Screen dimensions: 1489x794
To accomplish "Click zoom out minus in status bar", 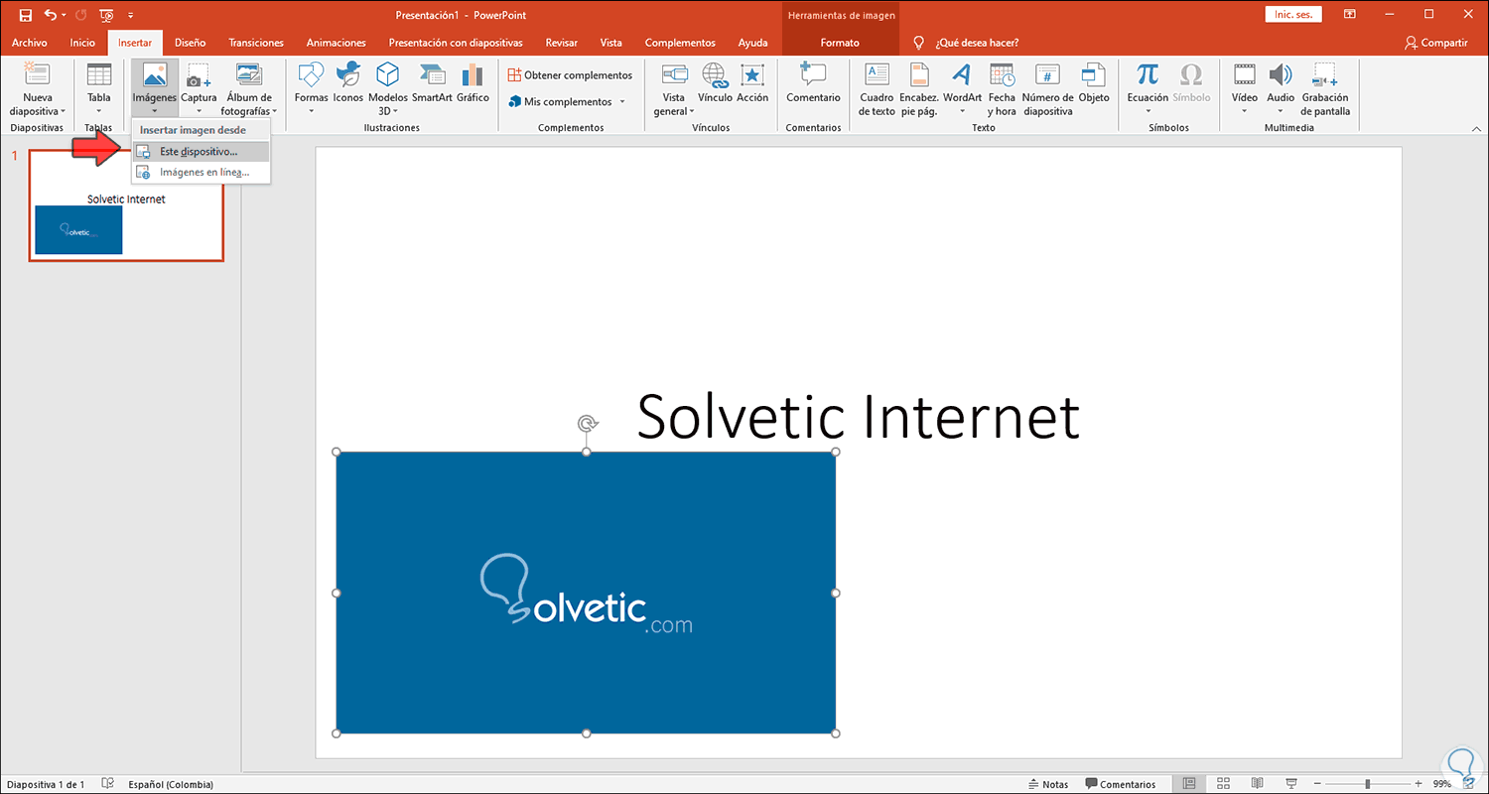I will pyautogui.click(x=1315, y=784).
